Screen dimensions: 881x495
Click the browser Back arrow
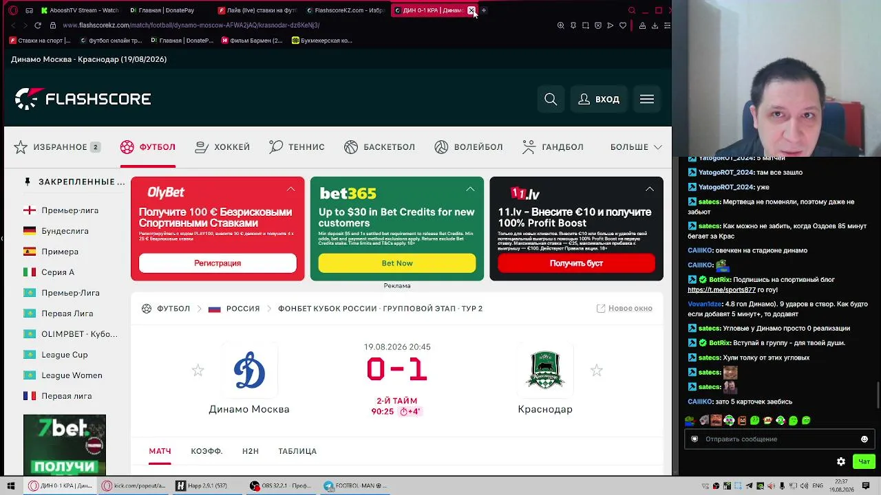click(x=12, y=25)
